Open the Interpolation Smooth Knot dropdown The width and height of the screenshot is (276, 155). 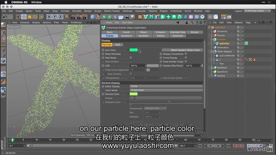click(155, 108)
